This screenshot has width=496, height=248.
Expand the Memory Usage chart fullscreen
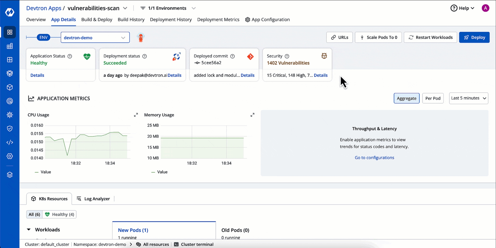252,115
